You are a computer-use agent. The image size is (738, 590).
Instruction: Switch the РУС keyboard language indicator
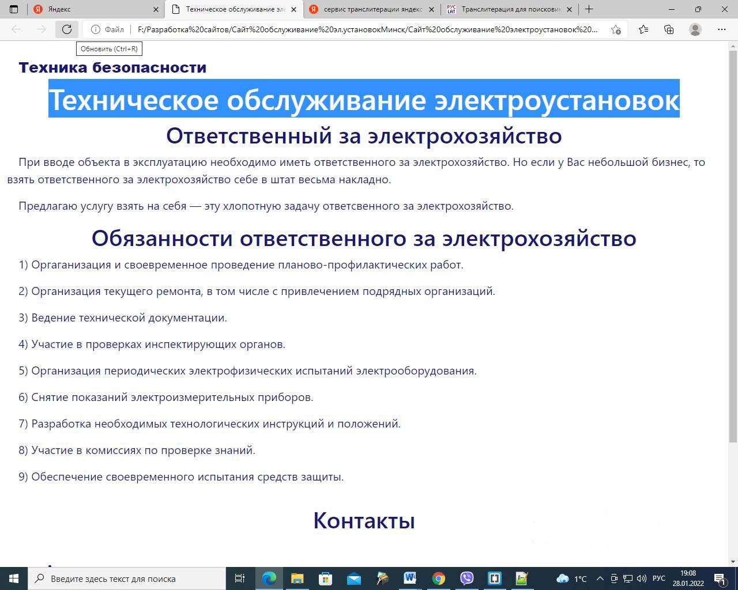click(658, 578)
